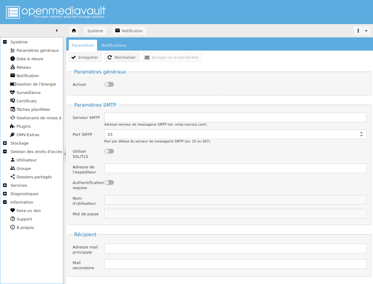Expand the Services tree section
Viewport: 373px width, 284px height.
click(x=5, y=185)
